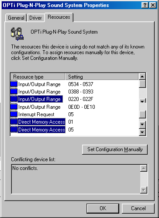Select the Input/Output Range label with setting 0534 - 0537
This screenshot has width=159, height=218.
pyautogui.click(x=39, y=84)
